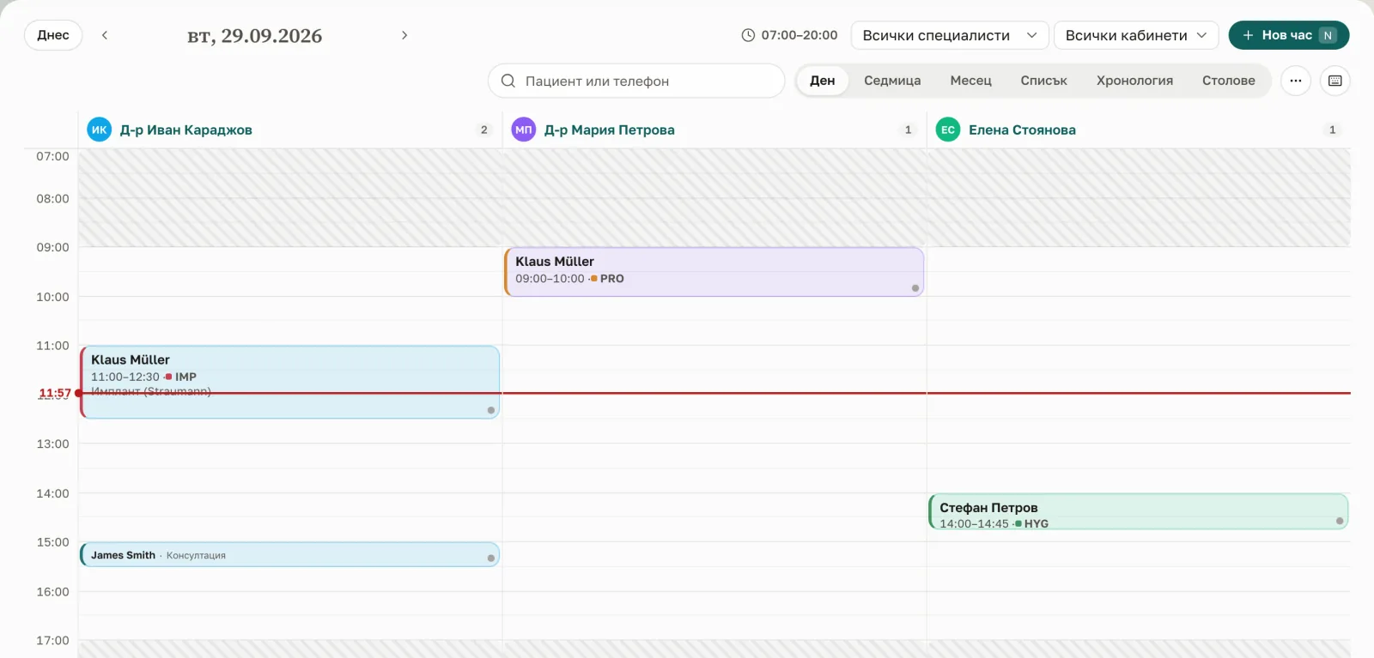Switch to the Списък view tab

1043,81
